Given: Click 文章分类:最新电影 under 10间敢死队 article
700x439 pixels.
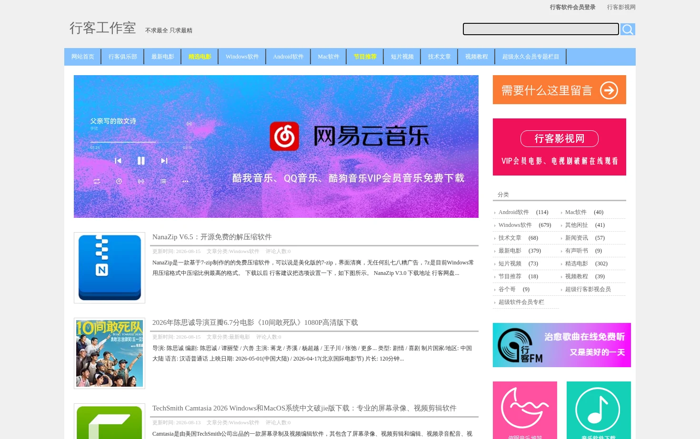Looking at the screenshot, I should 228,337.
